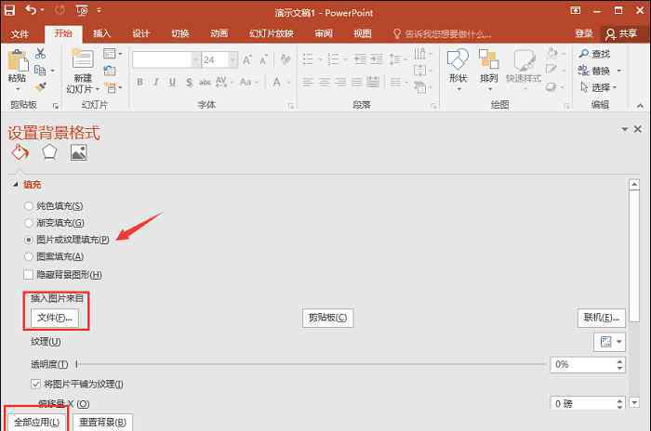Open the Texture (纹理) dropdown

click(x=608, y=343)
